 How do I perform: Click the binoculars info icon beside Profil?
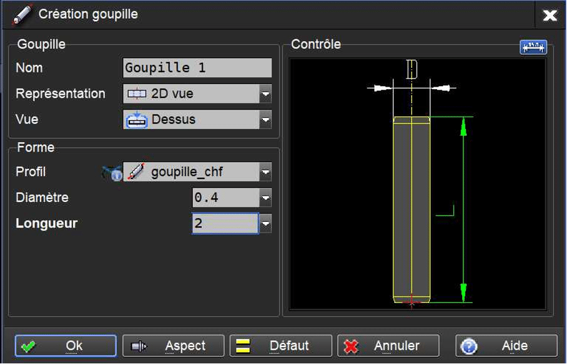tap(112, 173)
